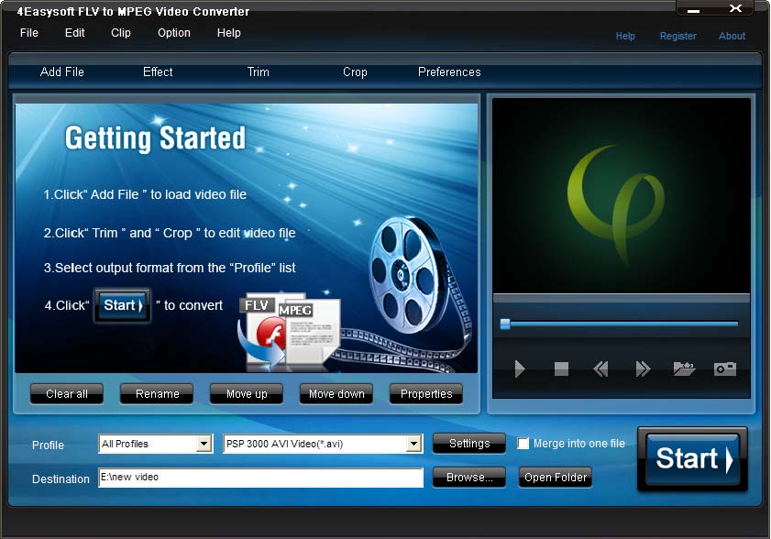Click the small Start button in Getting Started

pos(123,305)
